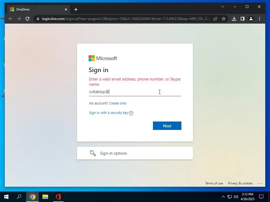Click the login.live.com address bar URL
The width and height of the screenshot is (270, 202).
[126, 19]
